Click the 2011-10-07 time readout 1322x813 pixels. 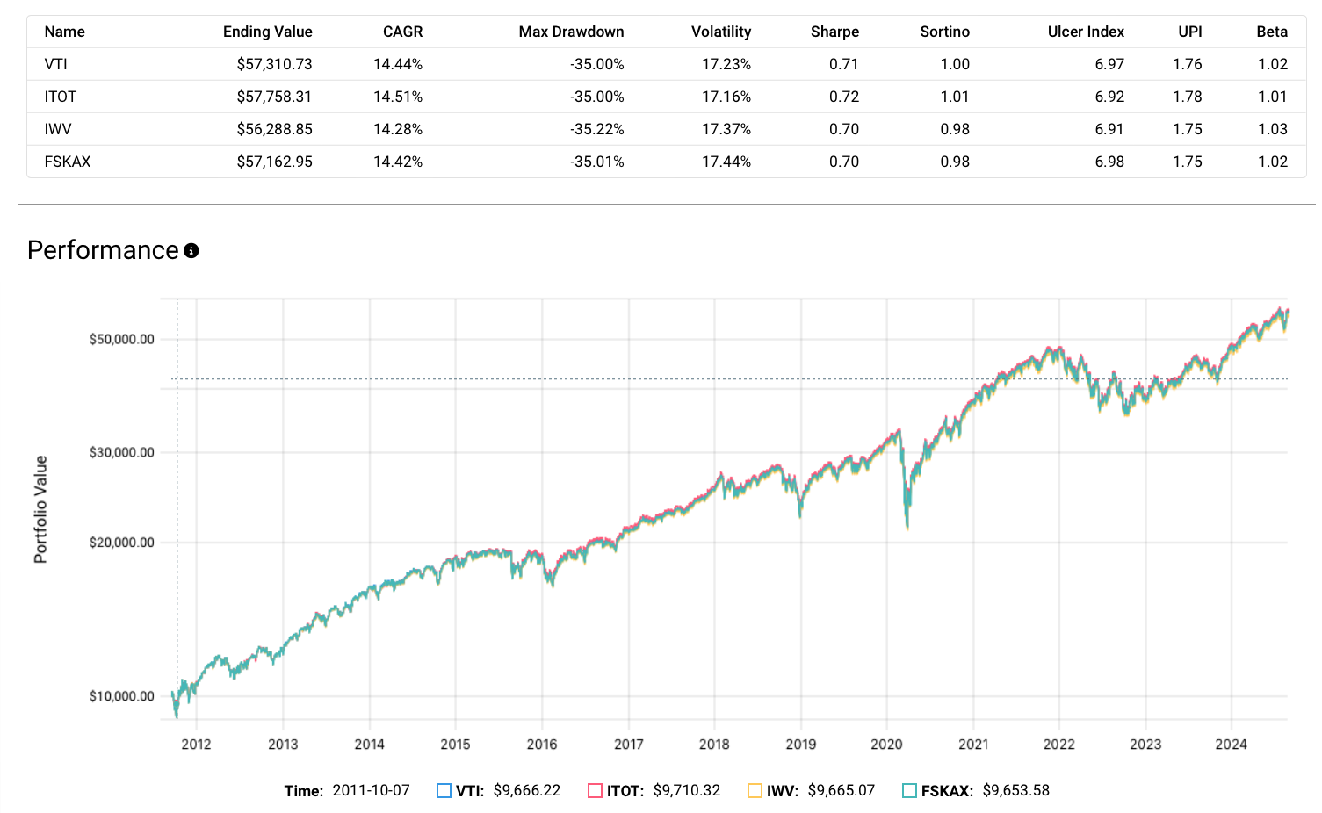point(371,791)
